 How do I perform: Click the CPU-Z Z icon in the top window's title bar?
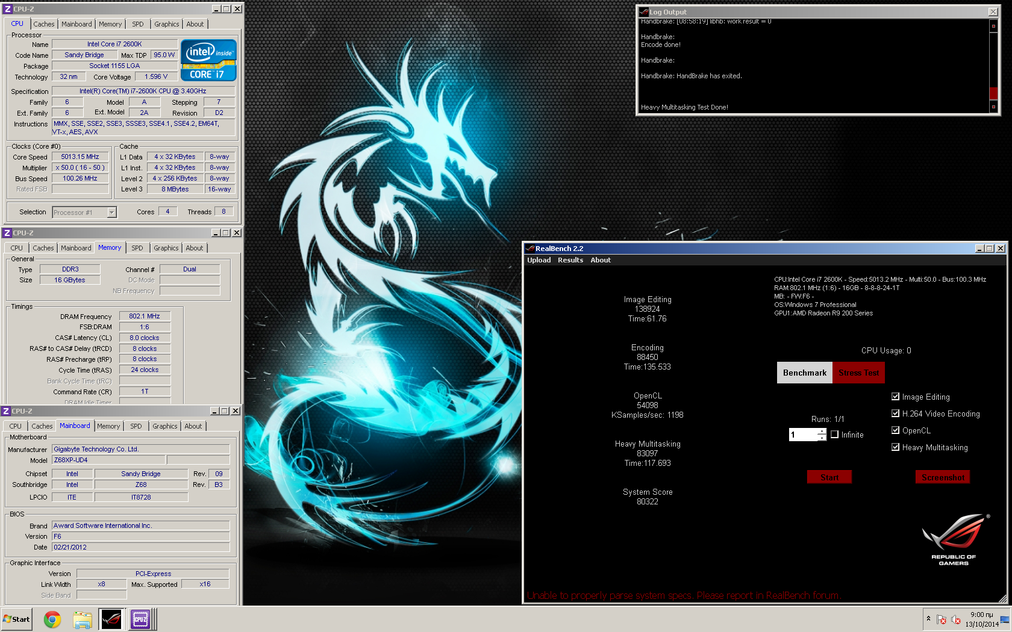point(7,9)
